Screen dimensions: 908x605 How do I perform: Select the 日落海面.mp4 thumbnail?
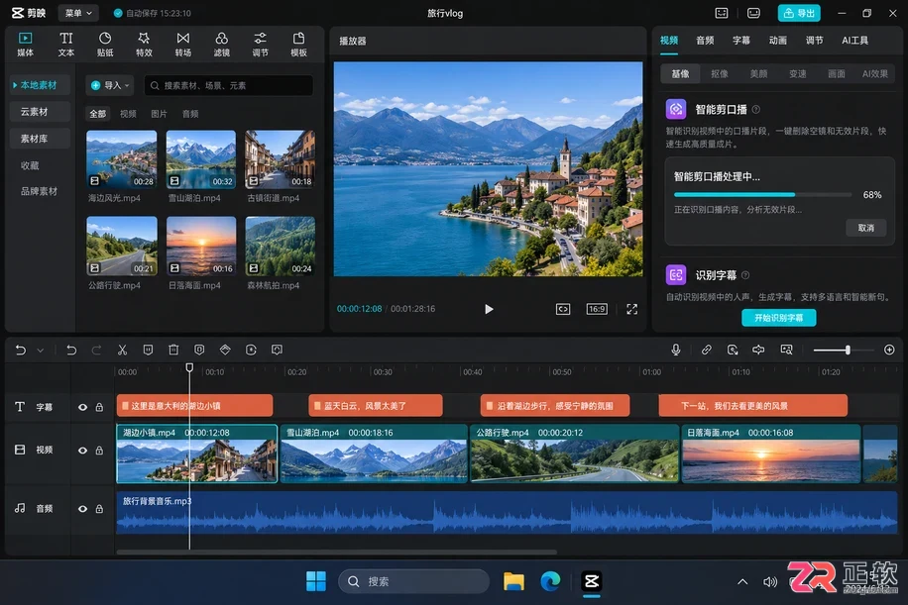coord(201,246)
